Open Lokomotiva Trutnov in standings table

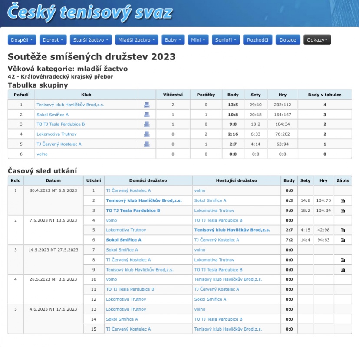56,134
